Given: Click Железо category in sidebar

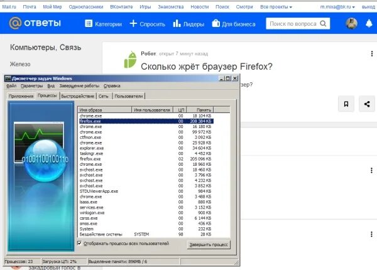Looking at the screenshot, I should click(20, 64).
